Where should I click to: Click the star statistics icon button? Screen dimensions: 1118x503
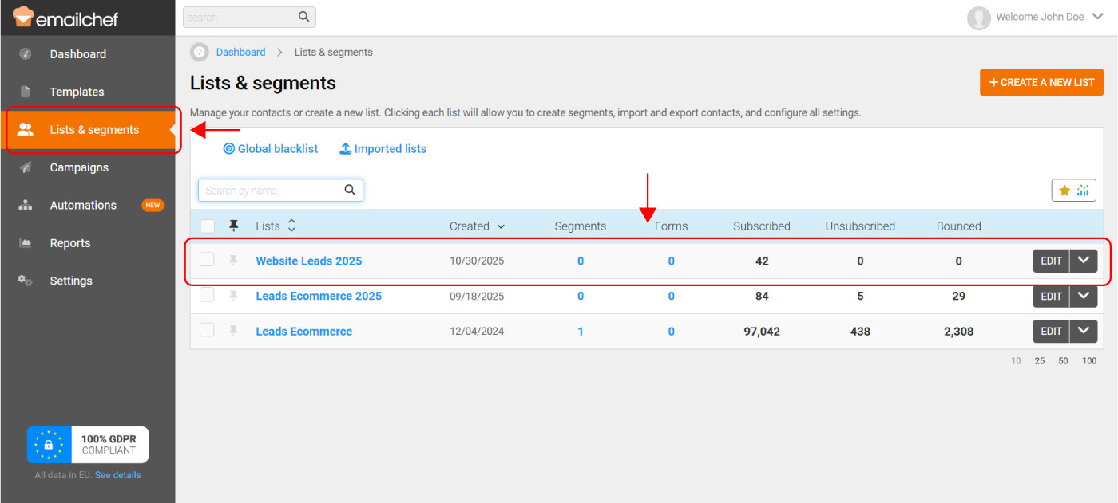point(1073,191)
